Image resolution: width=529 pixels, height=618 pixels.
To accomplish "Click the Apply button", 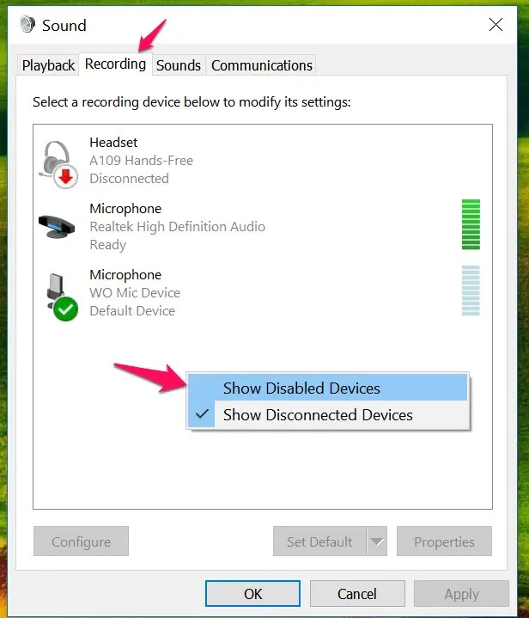I will pyautogui.click(x=461, y=594).
